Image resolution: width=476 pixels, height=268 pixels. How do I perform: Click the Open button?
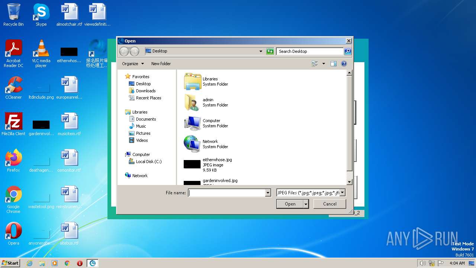tap(290, 204)
